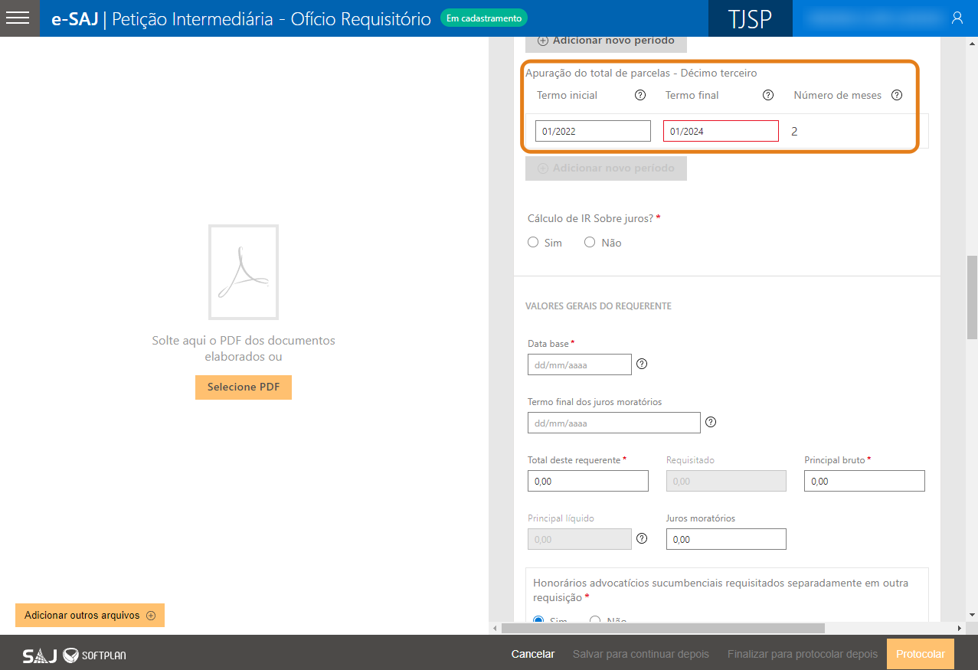Click the user profile icon
The height and width of the screenshot is (670, 978).
click(x=957, y=18)
